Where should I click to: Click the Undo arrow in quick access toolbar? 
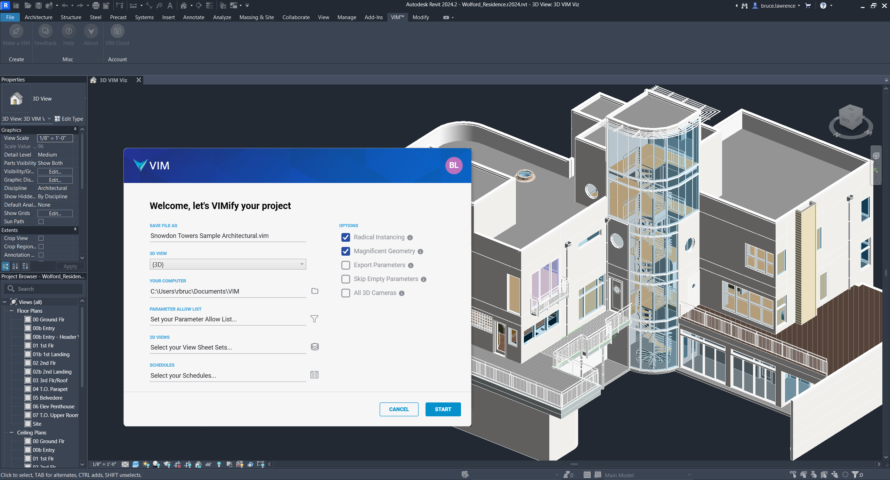[65, 6]
